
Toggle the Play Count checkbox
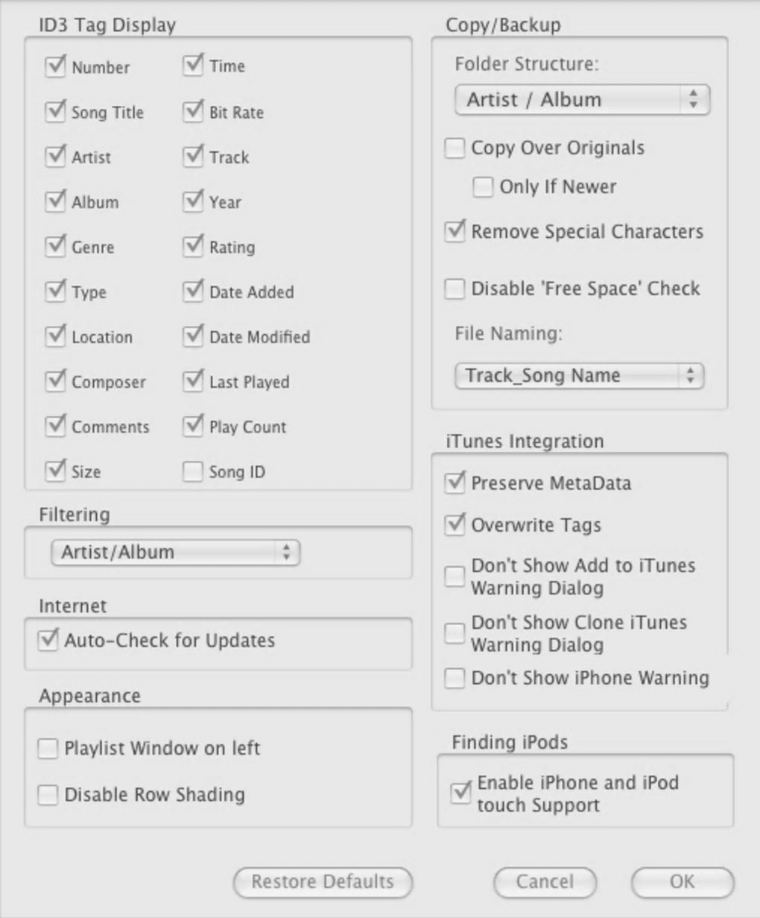(193, 427)
